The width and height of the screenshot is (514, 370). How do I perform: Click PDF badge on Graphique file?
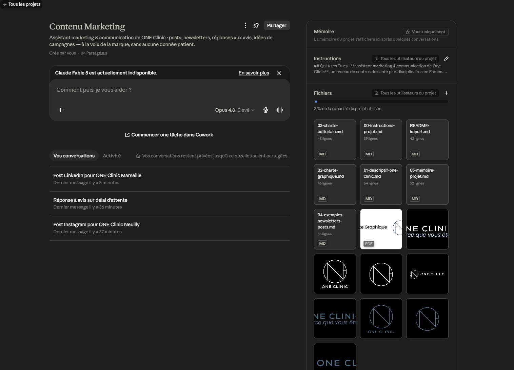pos(369,244)
